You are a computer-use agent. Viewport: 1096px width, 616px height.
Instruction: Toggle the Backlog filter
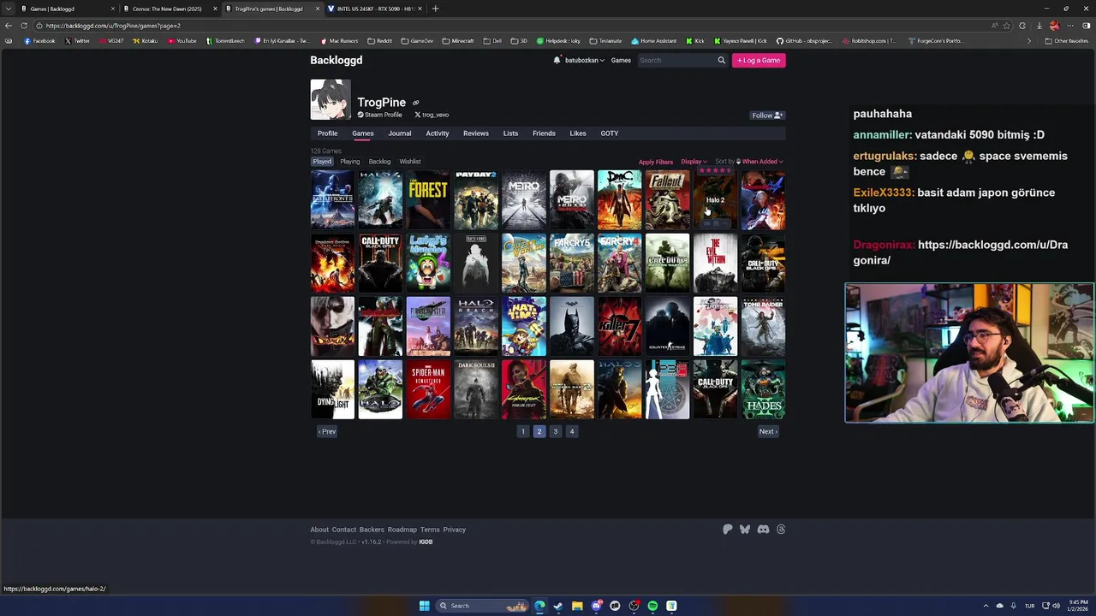pyautogui.click(x=379, y=162)
